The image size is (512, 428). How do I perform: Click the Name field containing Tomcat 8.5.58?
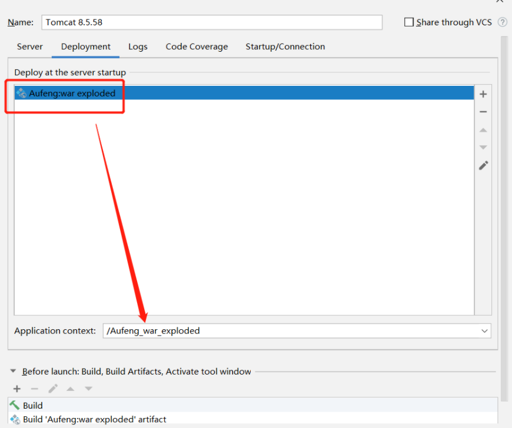pyautogui.click(x=212, y=22)
